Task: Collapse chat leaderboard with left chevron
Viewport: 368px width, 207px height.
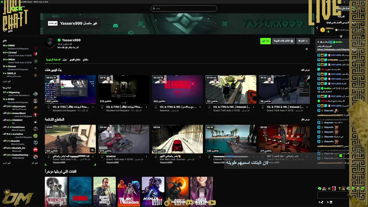Action: point(317,28)
